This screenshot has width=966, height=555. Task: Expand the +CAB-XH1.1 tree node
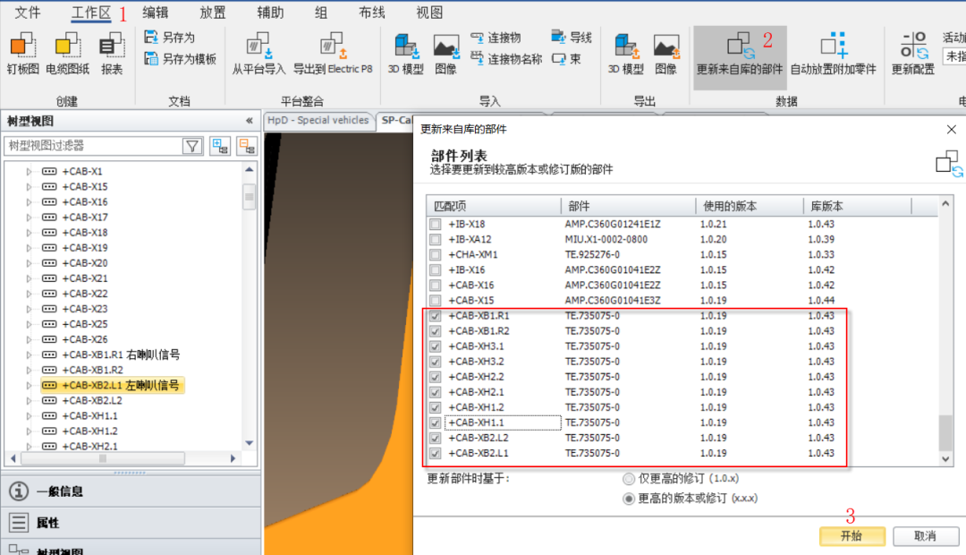click(29, 416)
